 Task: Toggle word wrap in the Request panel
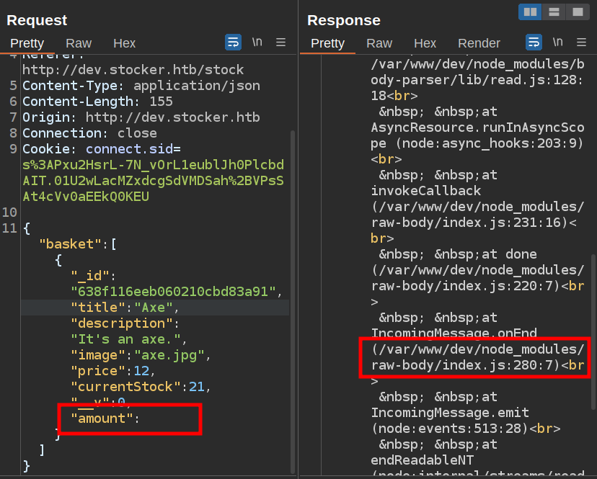[233, 42]
